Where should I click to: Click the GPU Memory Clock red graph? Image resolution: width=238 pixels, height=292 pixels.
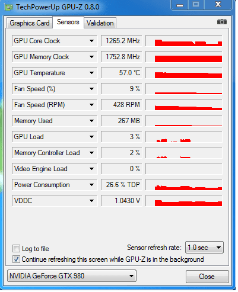tap(184, 57)
